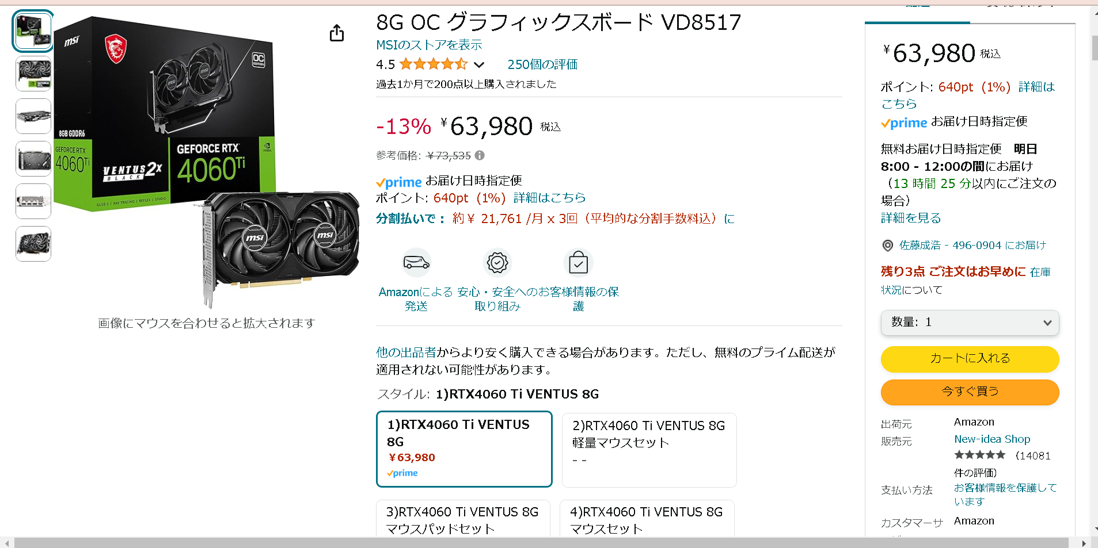
Task: Open the quantity dropdown
Action: tap(970, 323)
